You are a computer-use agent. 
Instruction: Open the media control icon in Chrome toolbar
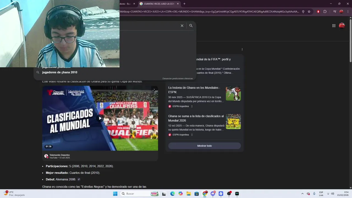click(x=335, y=12)
